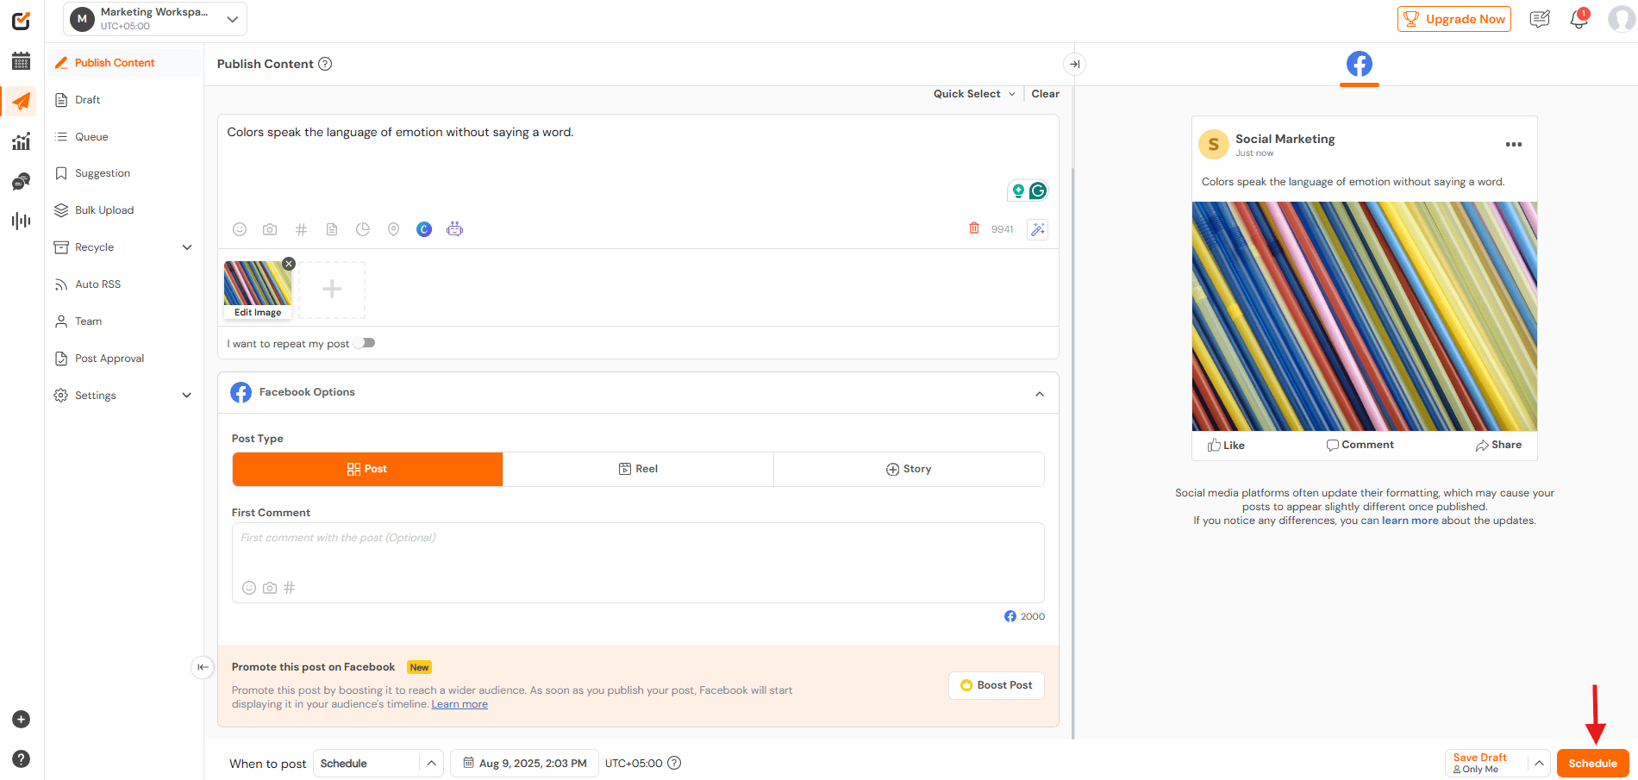This screenshot has height=780, width=1638.
Task: Click the location pin icon
Action: [x=393, y=229]
